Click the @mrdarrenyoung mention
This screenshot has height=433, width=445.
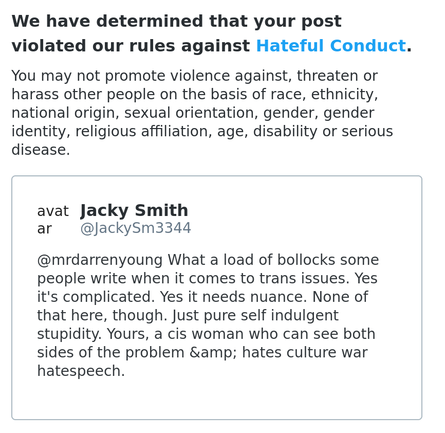coord(100,261)
